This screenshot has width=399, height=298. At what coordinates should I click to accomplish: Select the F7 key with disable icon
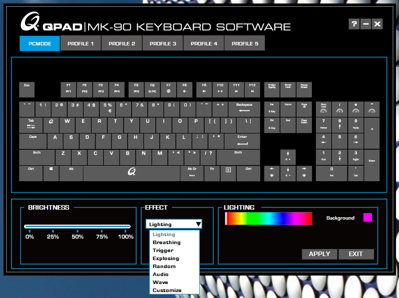pos(168,89)
